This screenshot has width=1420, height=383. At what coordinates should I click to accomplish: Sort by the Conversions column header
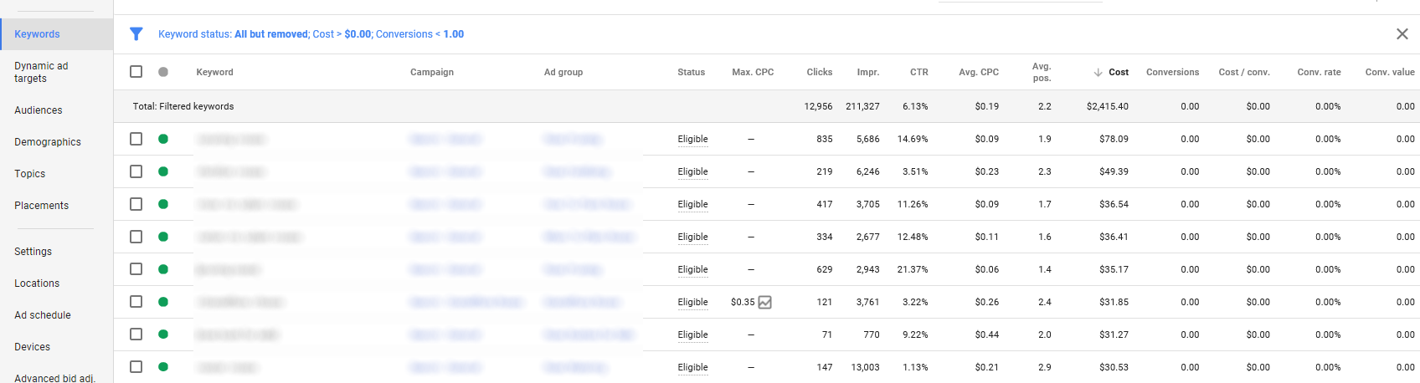[1172, 73]
